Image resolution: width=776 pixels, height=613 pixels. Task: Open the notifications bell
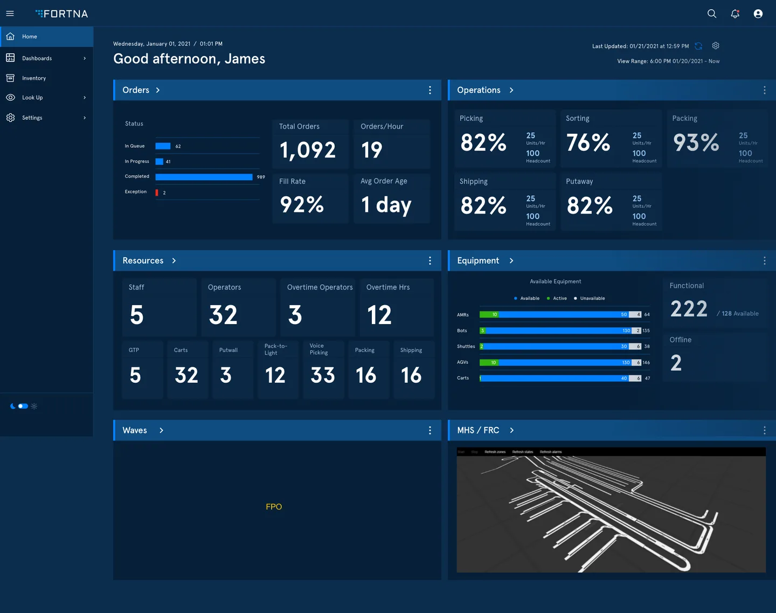tap(735, 13)
